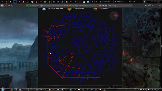
Task: View the green lock connection details
Action: 30,6
